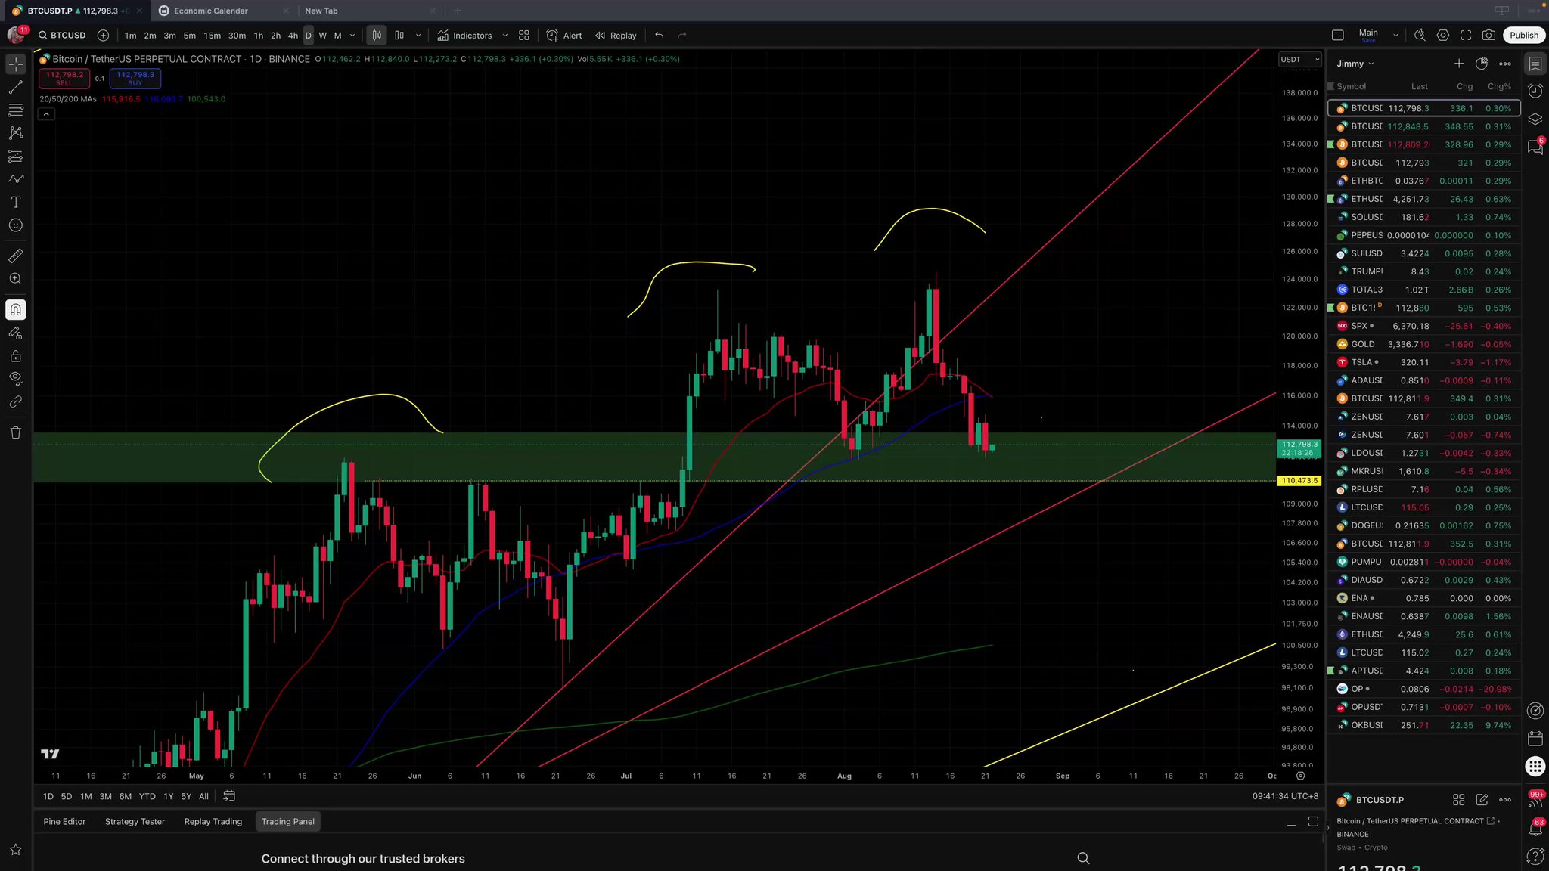Click the red SELL price button
The width and height of the screenshot is (1549, 871).
coord(64,78)
